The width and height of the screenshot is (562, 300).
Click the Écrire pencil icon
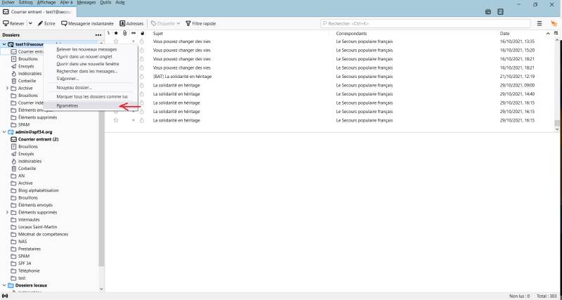click(41, 23)
